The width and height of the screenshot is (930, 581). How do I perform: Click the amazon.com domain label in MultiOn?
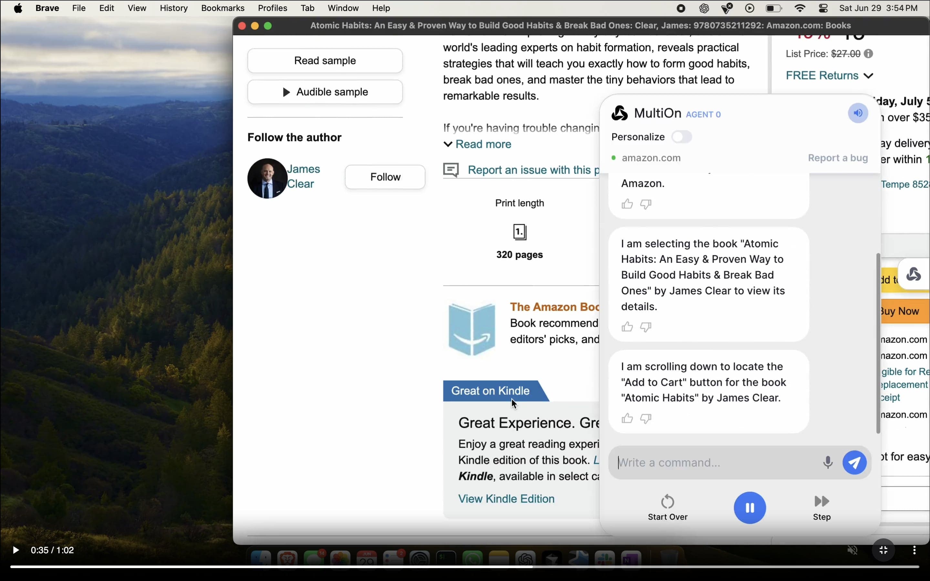651,158
